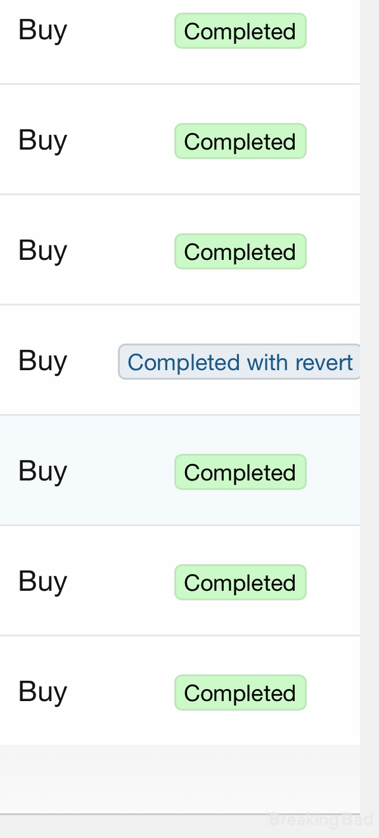Click the Completed badge in the last row
The height and width of the screenshot is (838, 379).
pyautogui.click(x=240, y=693)
